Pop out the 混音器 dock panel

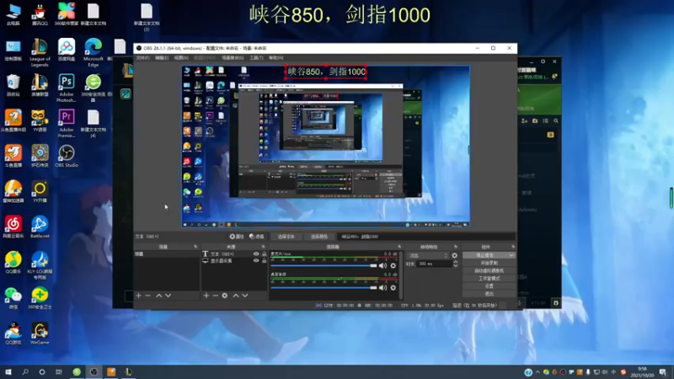[x=399, y=247]
